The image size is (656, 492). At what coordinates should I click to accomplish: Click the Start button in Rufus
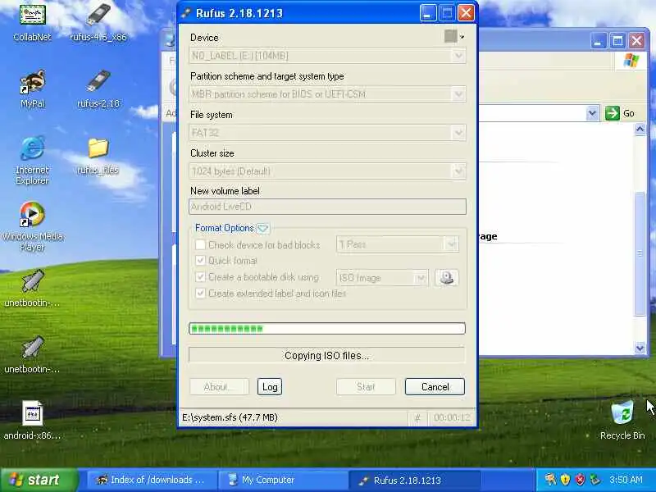pos(366,387)
